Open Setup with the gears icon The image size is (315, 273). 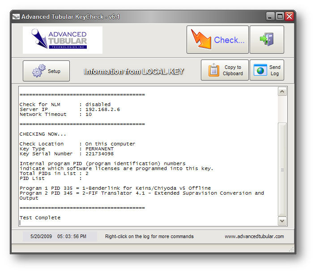(46, 71)
